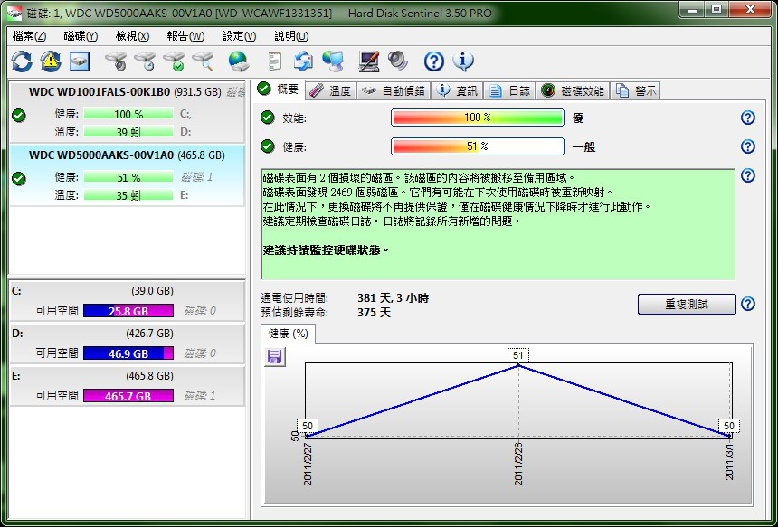Click the green disk status description box

pos(498,224)
